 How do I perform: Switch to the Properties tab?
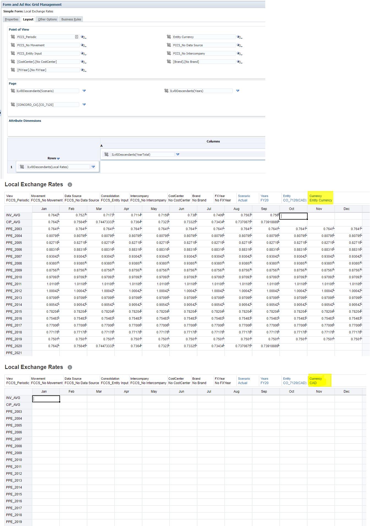coord(12,19)
